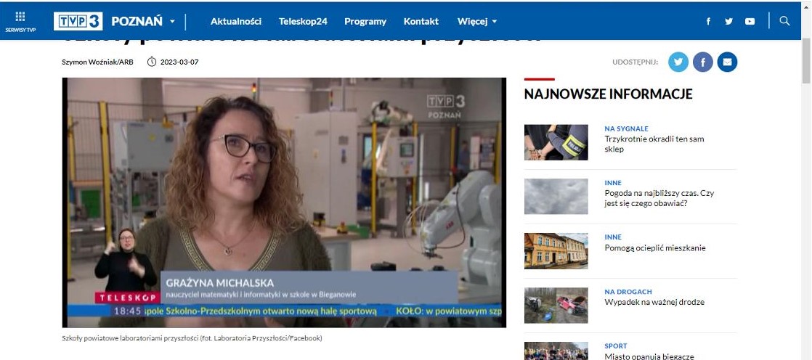This screenshot has width=812, height=360.
Task: Click the clock icon beside the date
Action: pyautogui.click(x=152, y=62)
